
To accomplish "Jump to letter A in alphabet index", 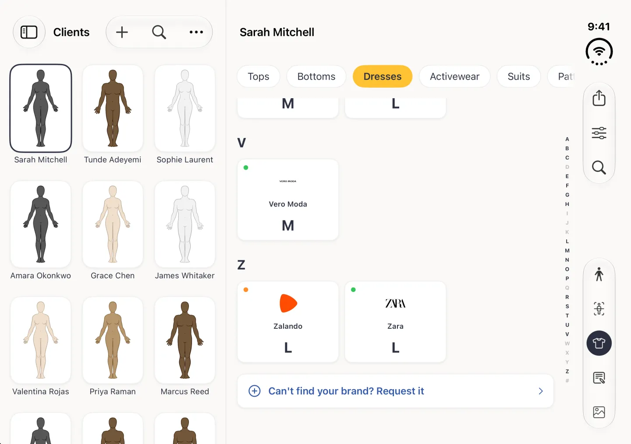I will point(567,139).
